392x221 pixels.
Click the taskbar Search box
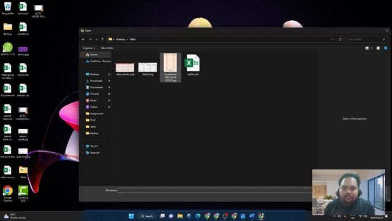pyautogui.click(x=147, y=216)
